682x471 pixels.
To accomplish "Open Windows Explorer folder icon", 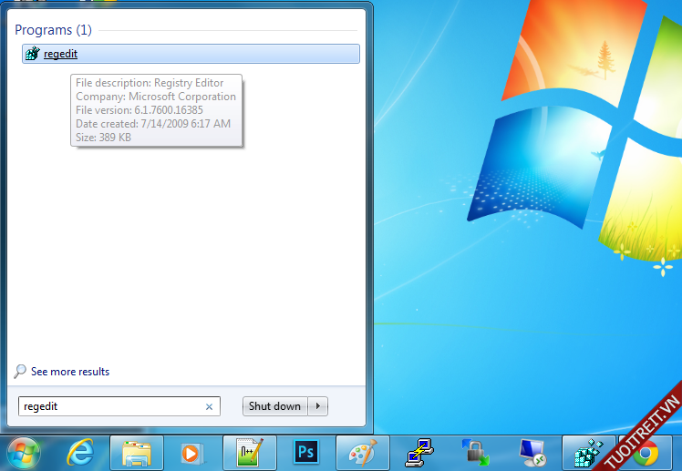I will 137,452.
